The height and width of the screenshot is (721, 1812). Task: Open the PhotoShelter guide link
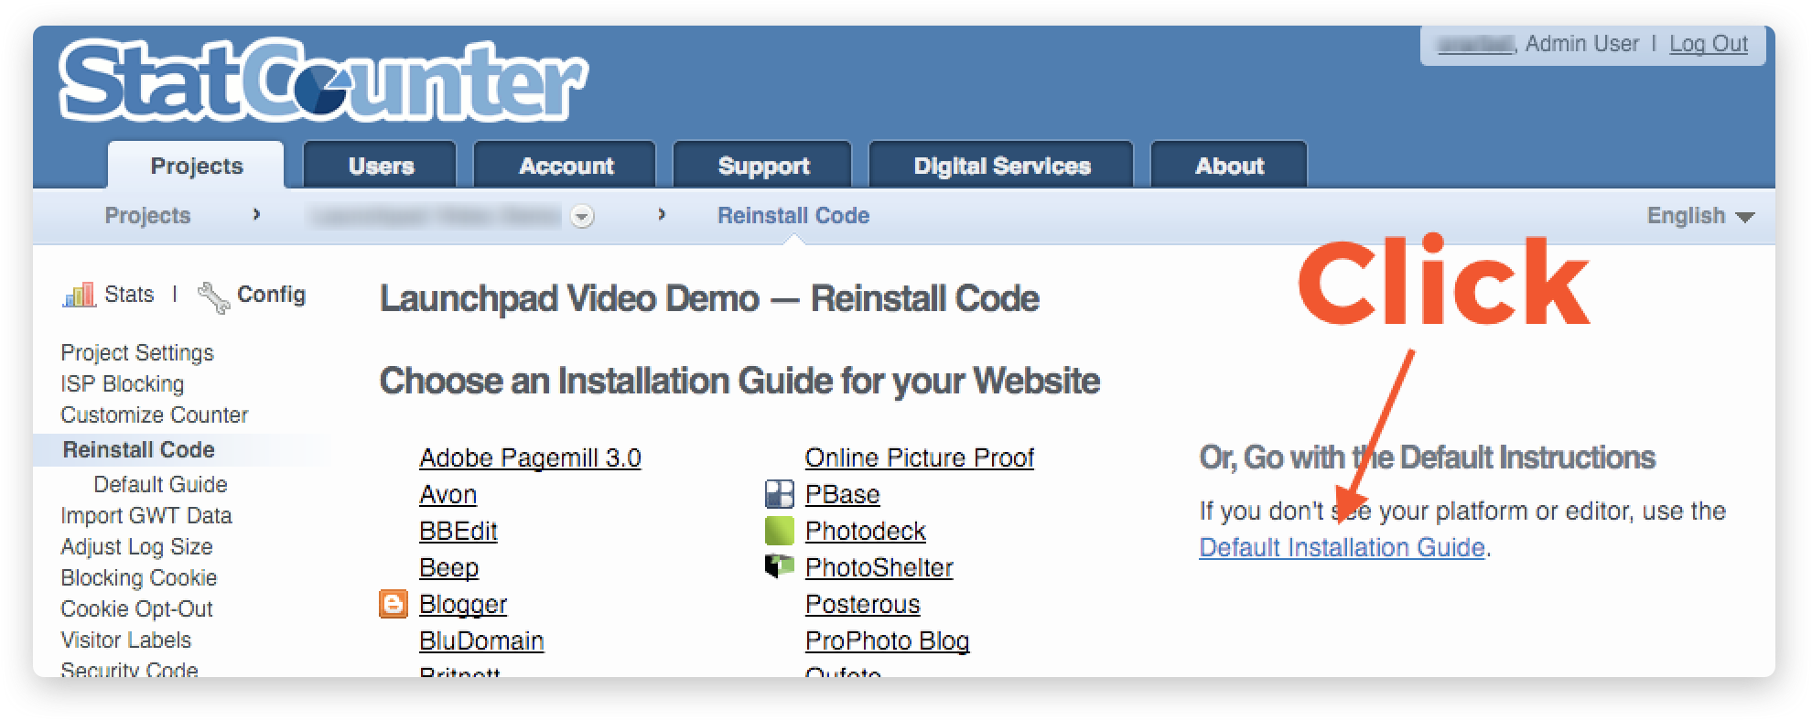[x=879, y=567]
